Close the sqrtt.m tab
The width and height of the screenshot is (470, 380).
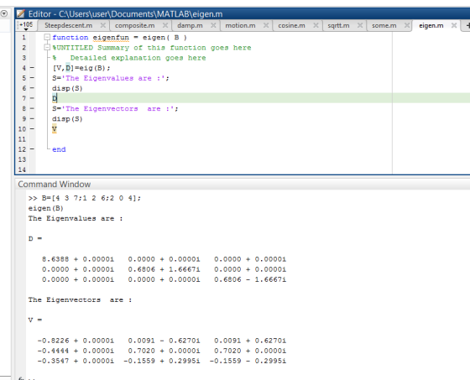coord(360,25)
